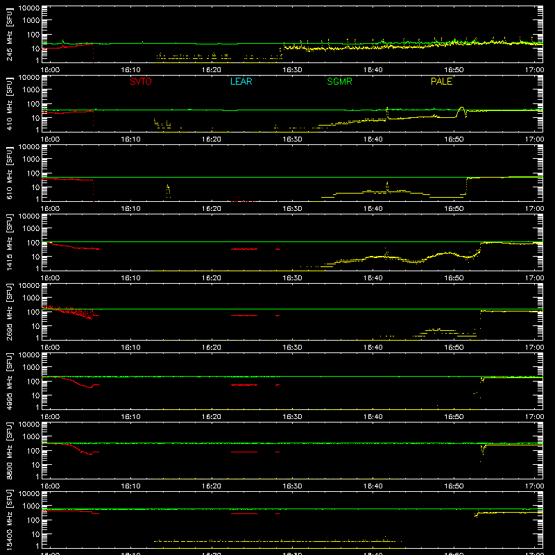Click the 16:50 time label under 8800 MHz panel
The width and height of the screenshot is (555, 555).
pyautogui.click(x=454, y=486)
